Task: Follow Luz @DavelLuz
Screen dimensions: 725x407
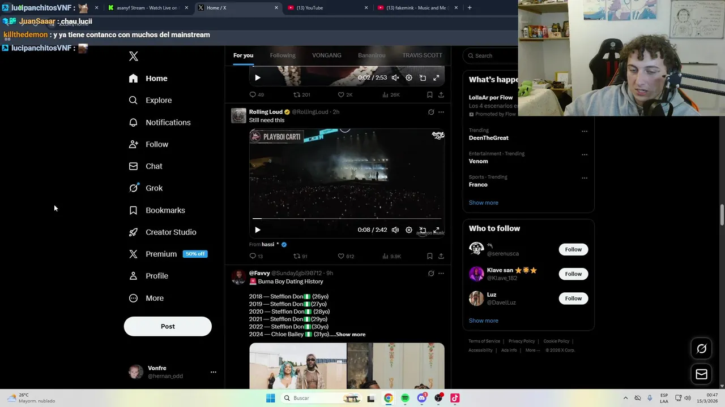Action: point(573,298)
